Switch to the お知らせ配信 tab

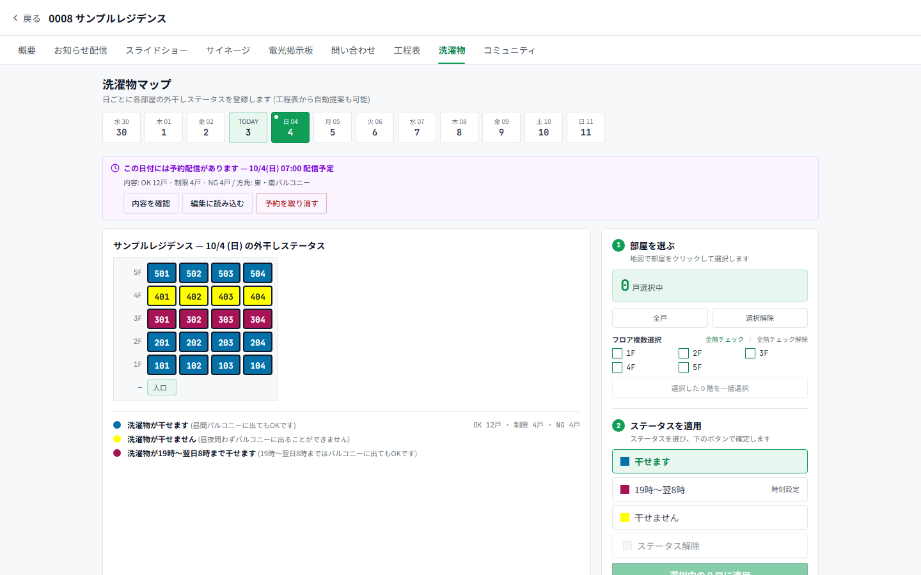click(81, 50)
